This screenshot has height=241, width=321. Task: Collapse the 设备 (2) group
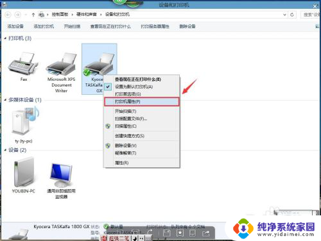[x=5, y=150]
